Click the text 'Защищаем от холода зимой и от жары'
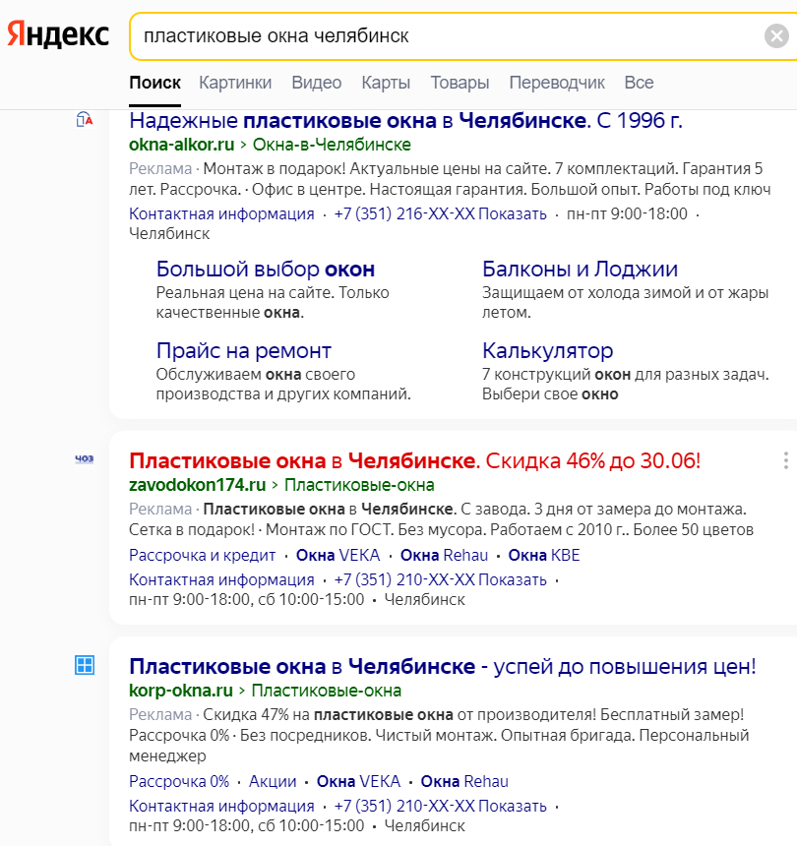 (626, 292)
